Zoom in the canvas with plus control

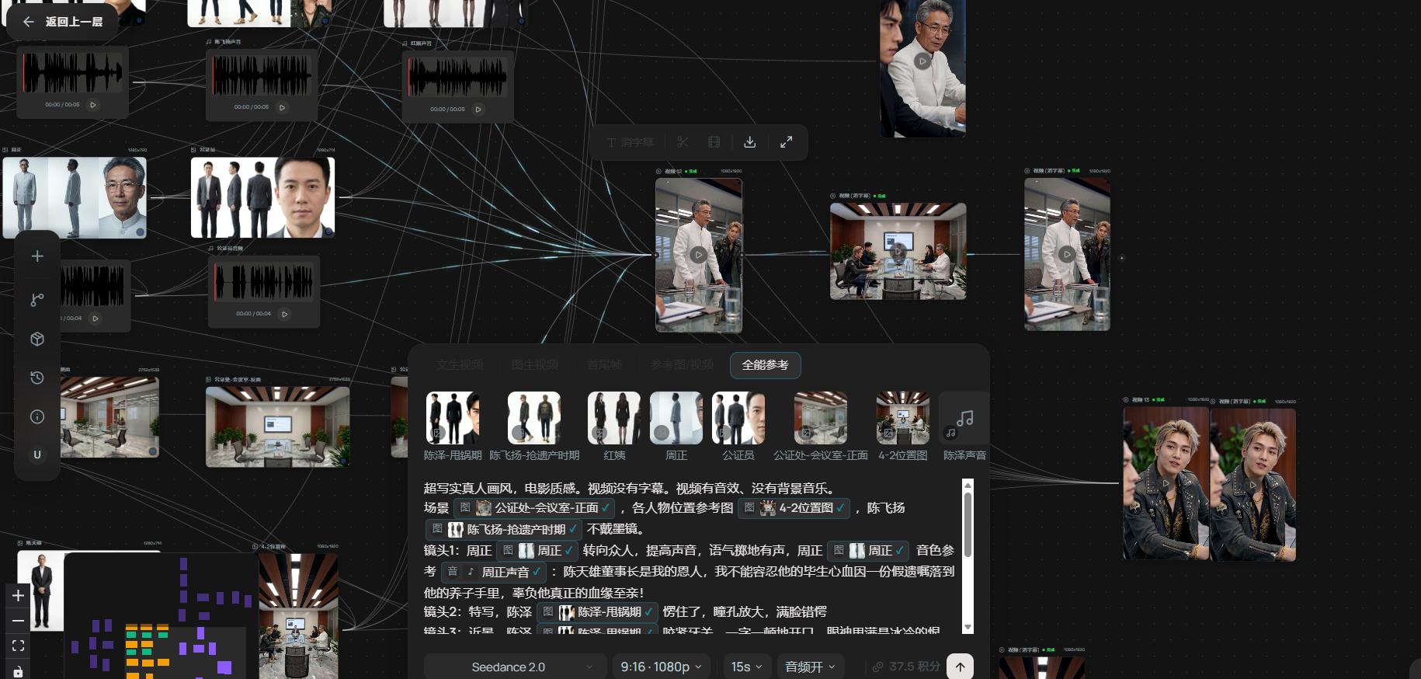19,596
